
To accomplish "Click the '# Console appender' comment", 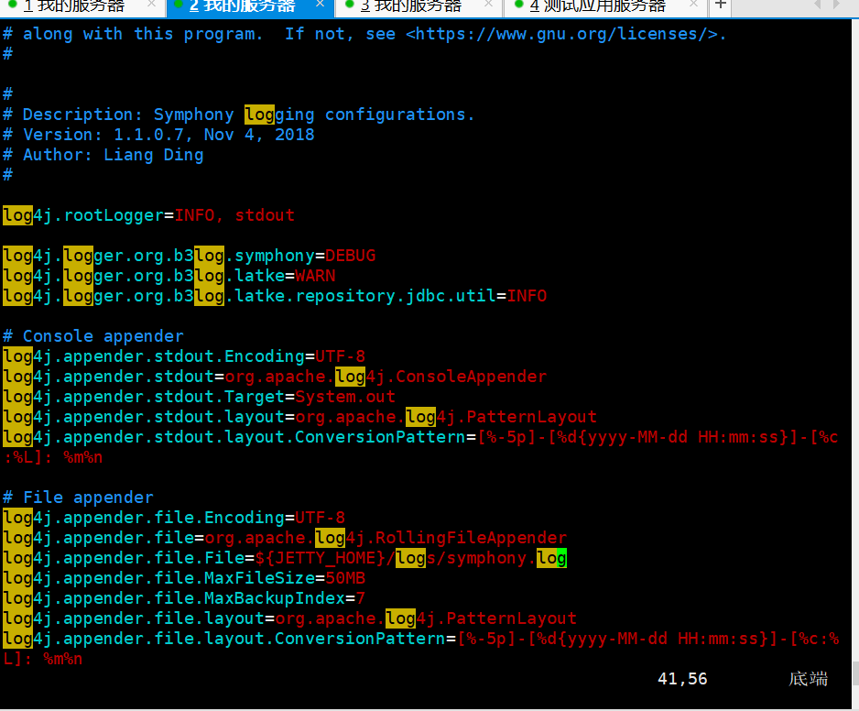I will pos(93,336).
